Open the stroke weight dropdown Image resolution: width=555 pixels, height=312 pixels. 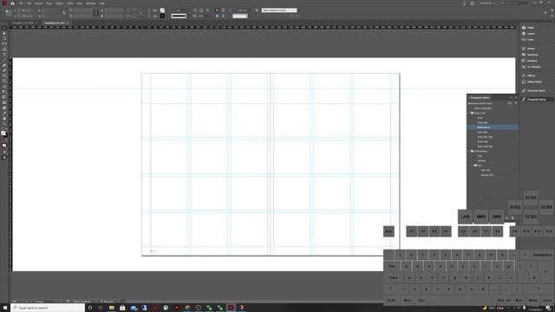click(x=187, y=10)
